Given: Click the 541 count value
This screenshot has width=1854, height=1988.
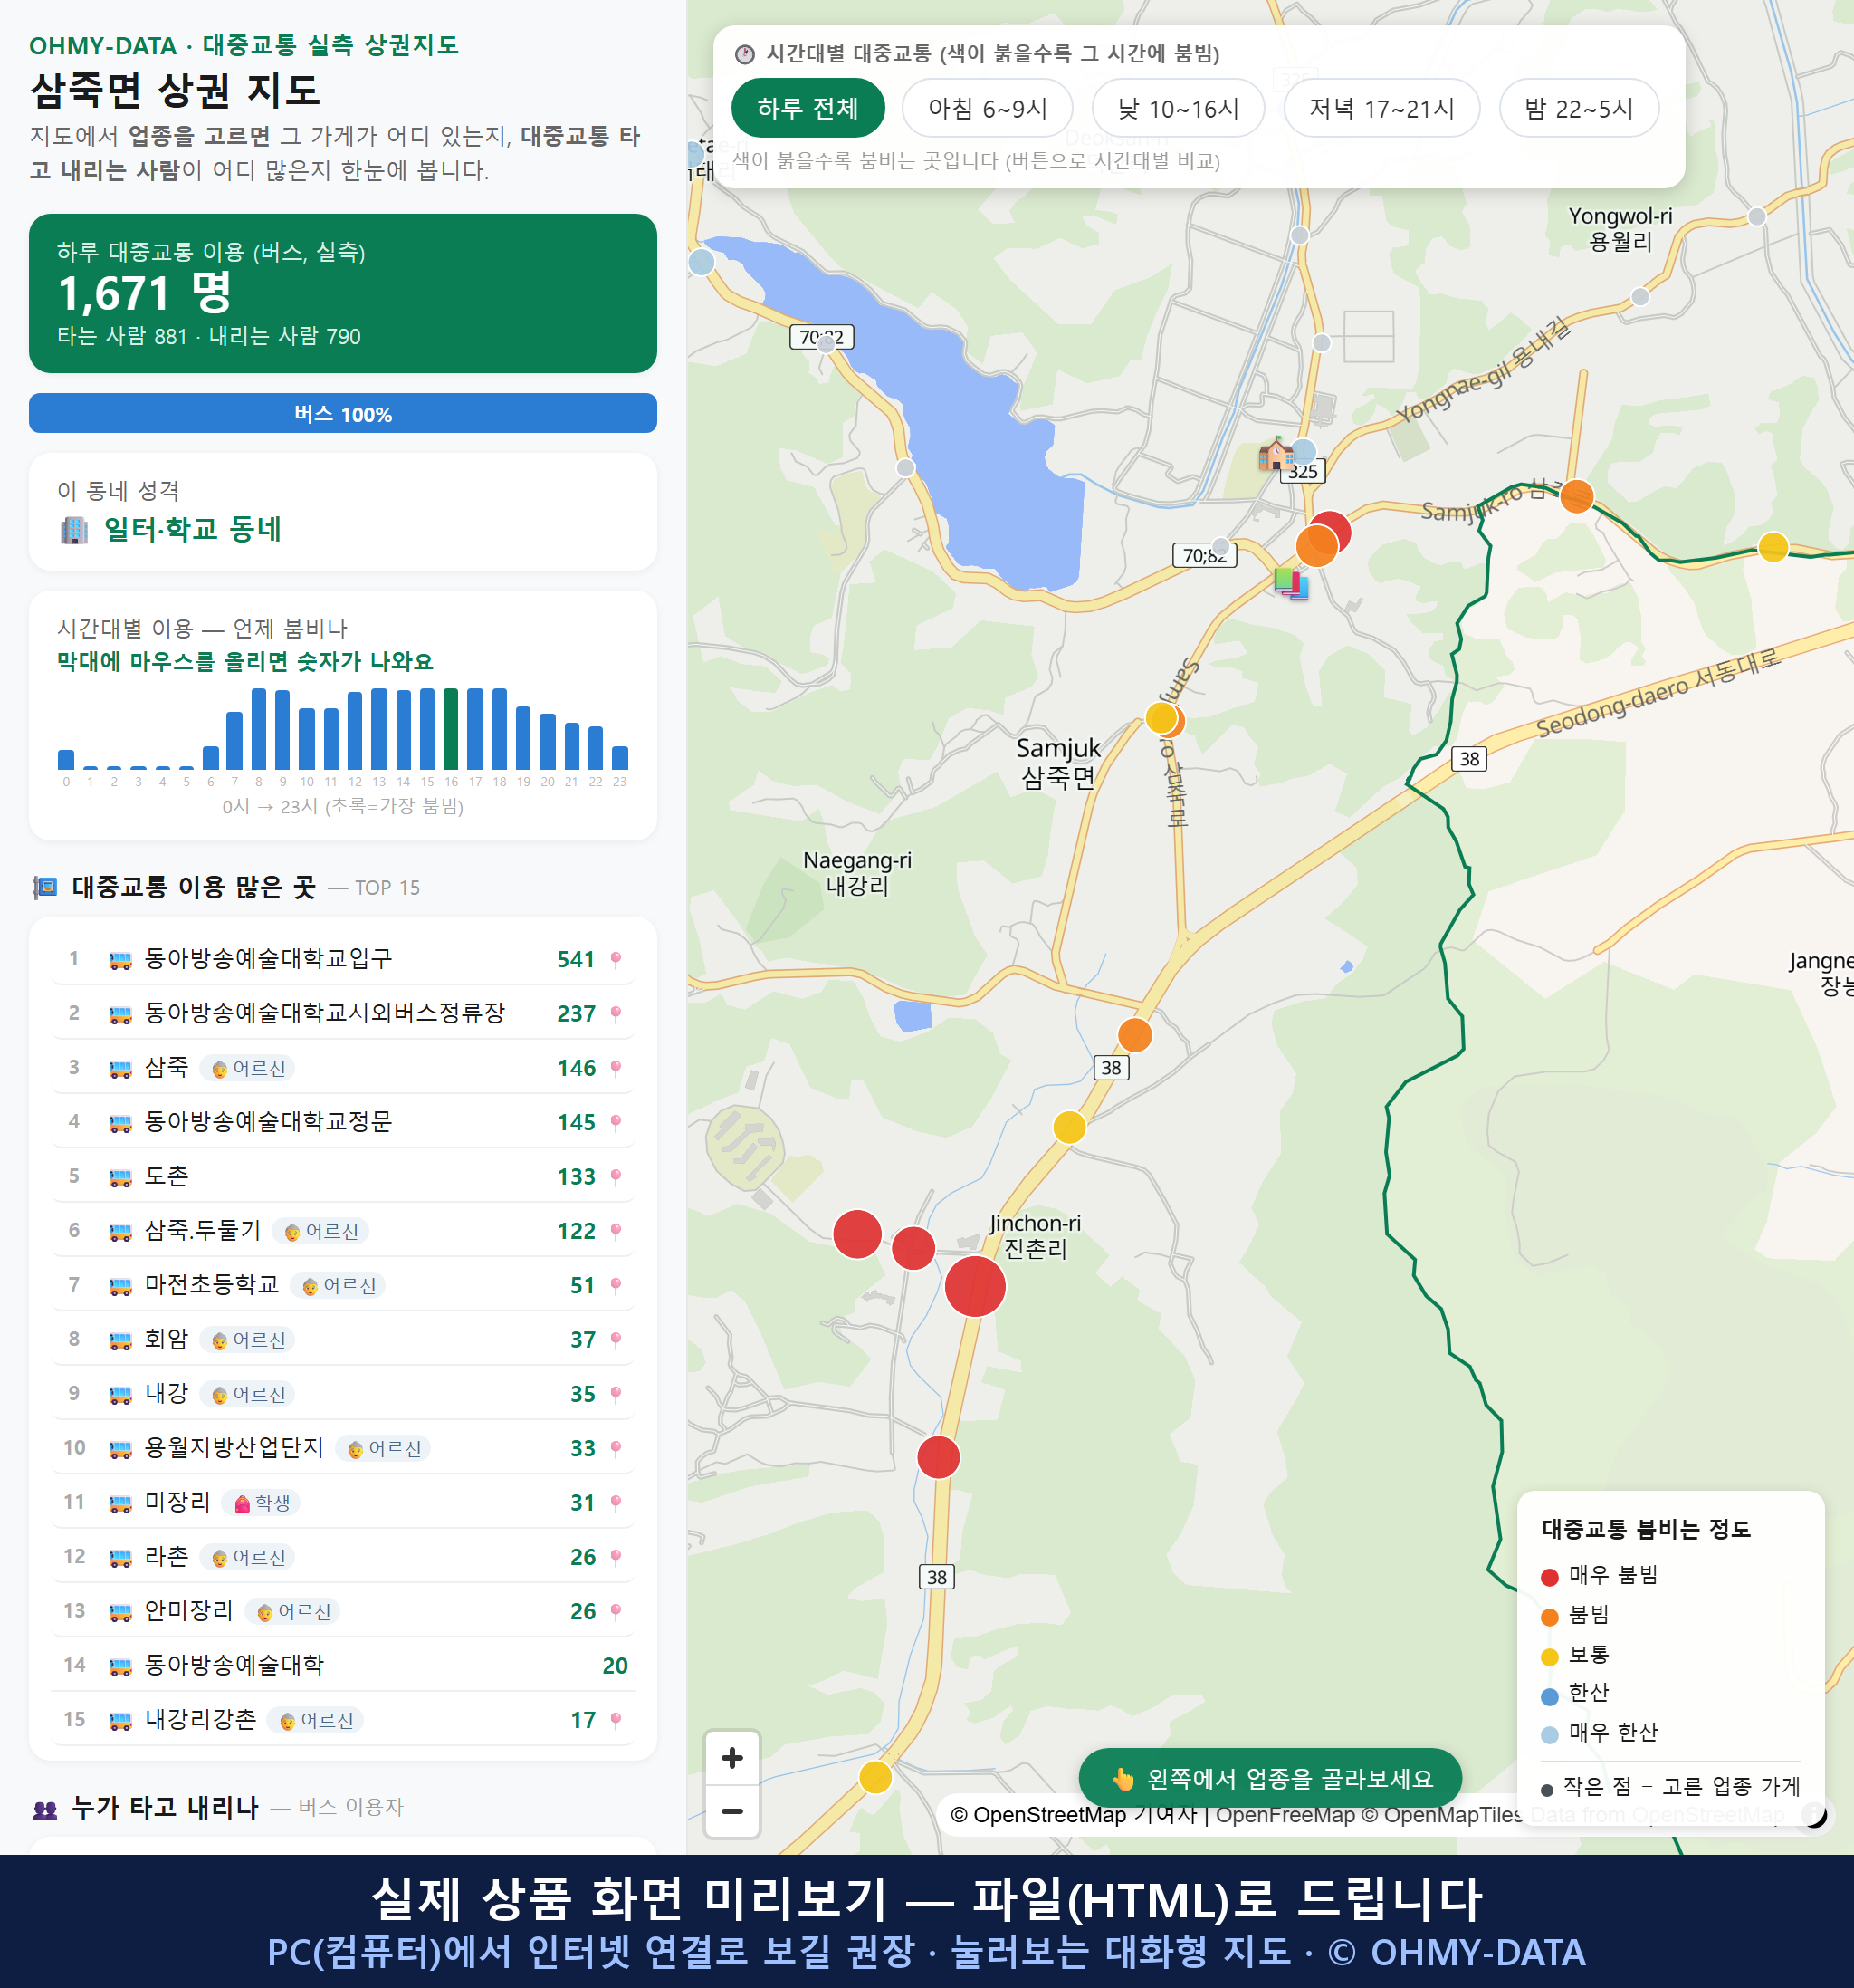Looking at the screenshot, I should pyautogui.click(x=576, y=960).
